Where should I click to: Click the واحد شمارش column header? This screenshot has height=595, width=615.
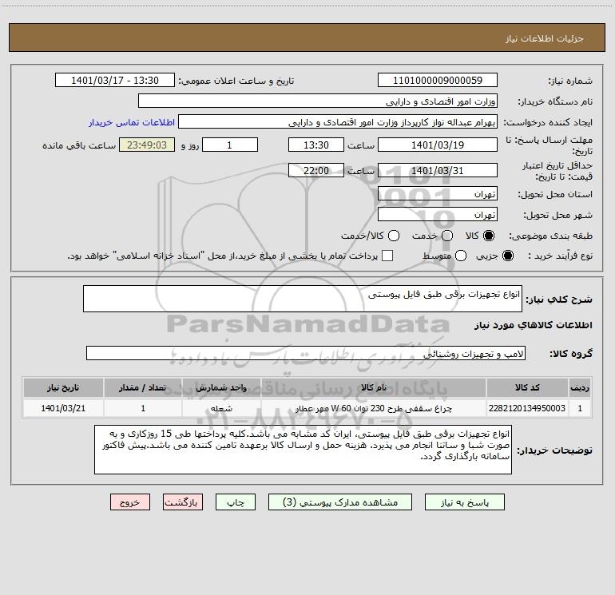point(221,387)
